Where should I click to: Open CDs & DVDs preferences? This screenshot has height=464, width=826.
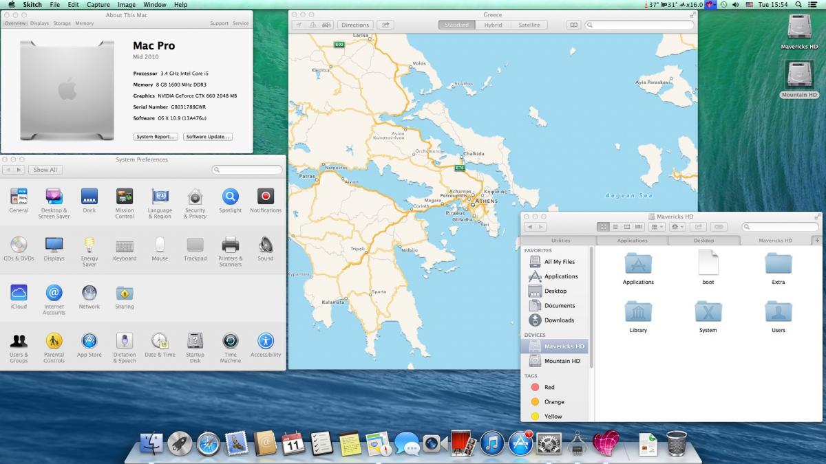click(19, 248)
